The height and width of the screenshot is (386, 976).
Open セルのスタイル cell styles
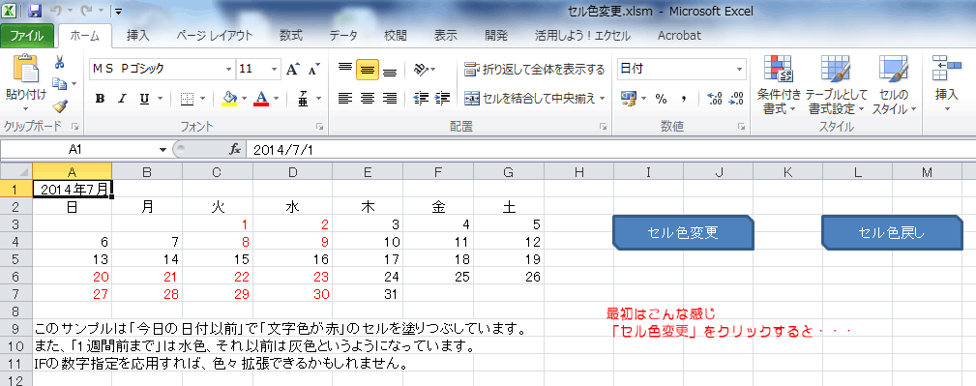[x=894, y=85]
